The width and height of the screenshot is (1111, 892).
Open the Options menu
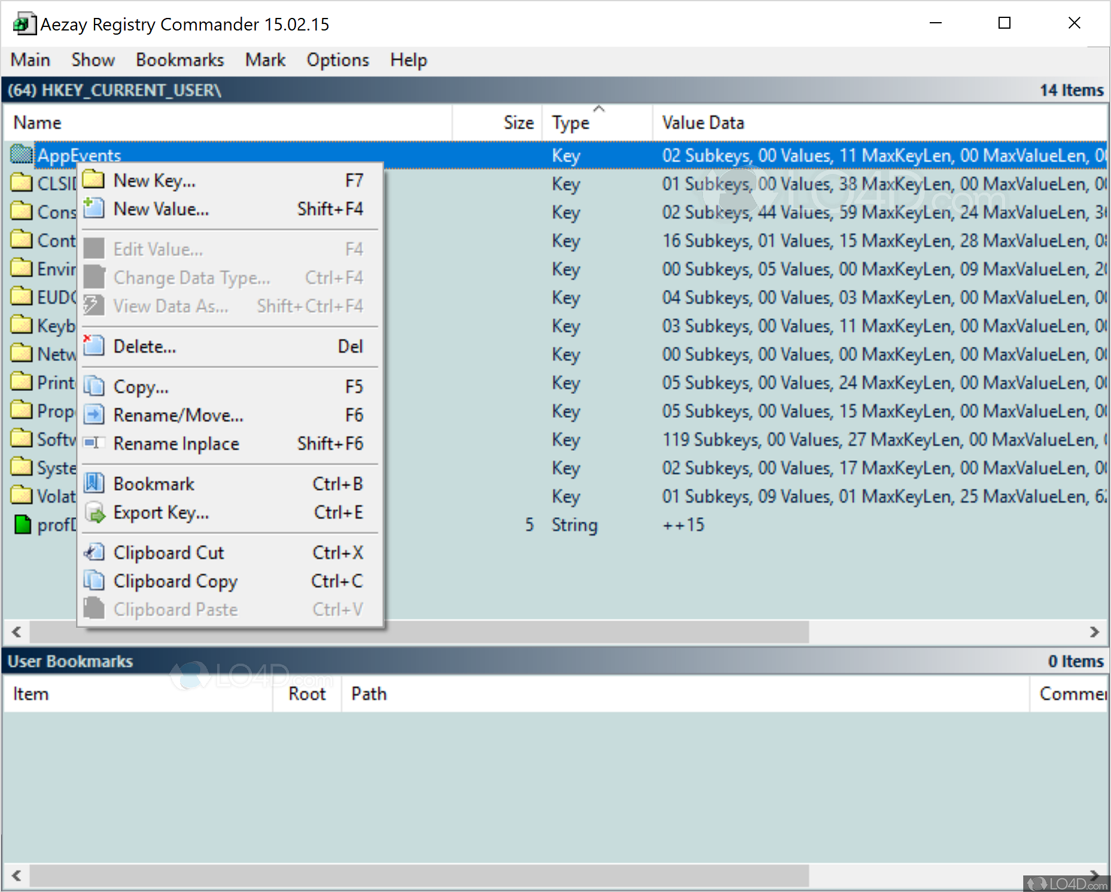pos(337,60)
